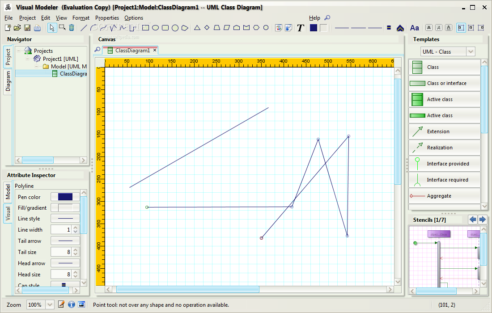Click the print toolbar icon
492x313 pixels.
coord(37,28)
